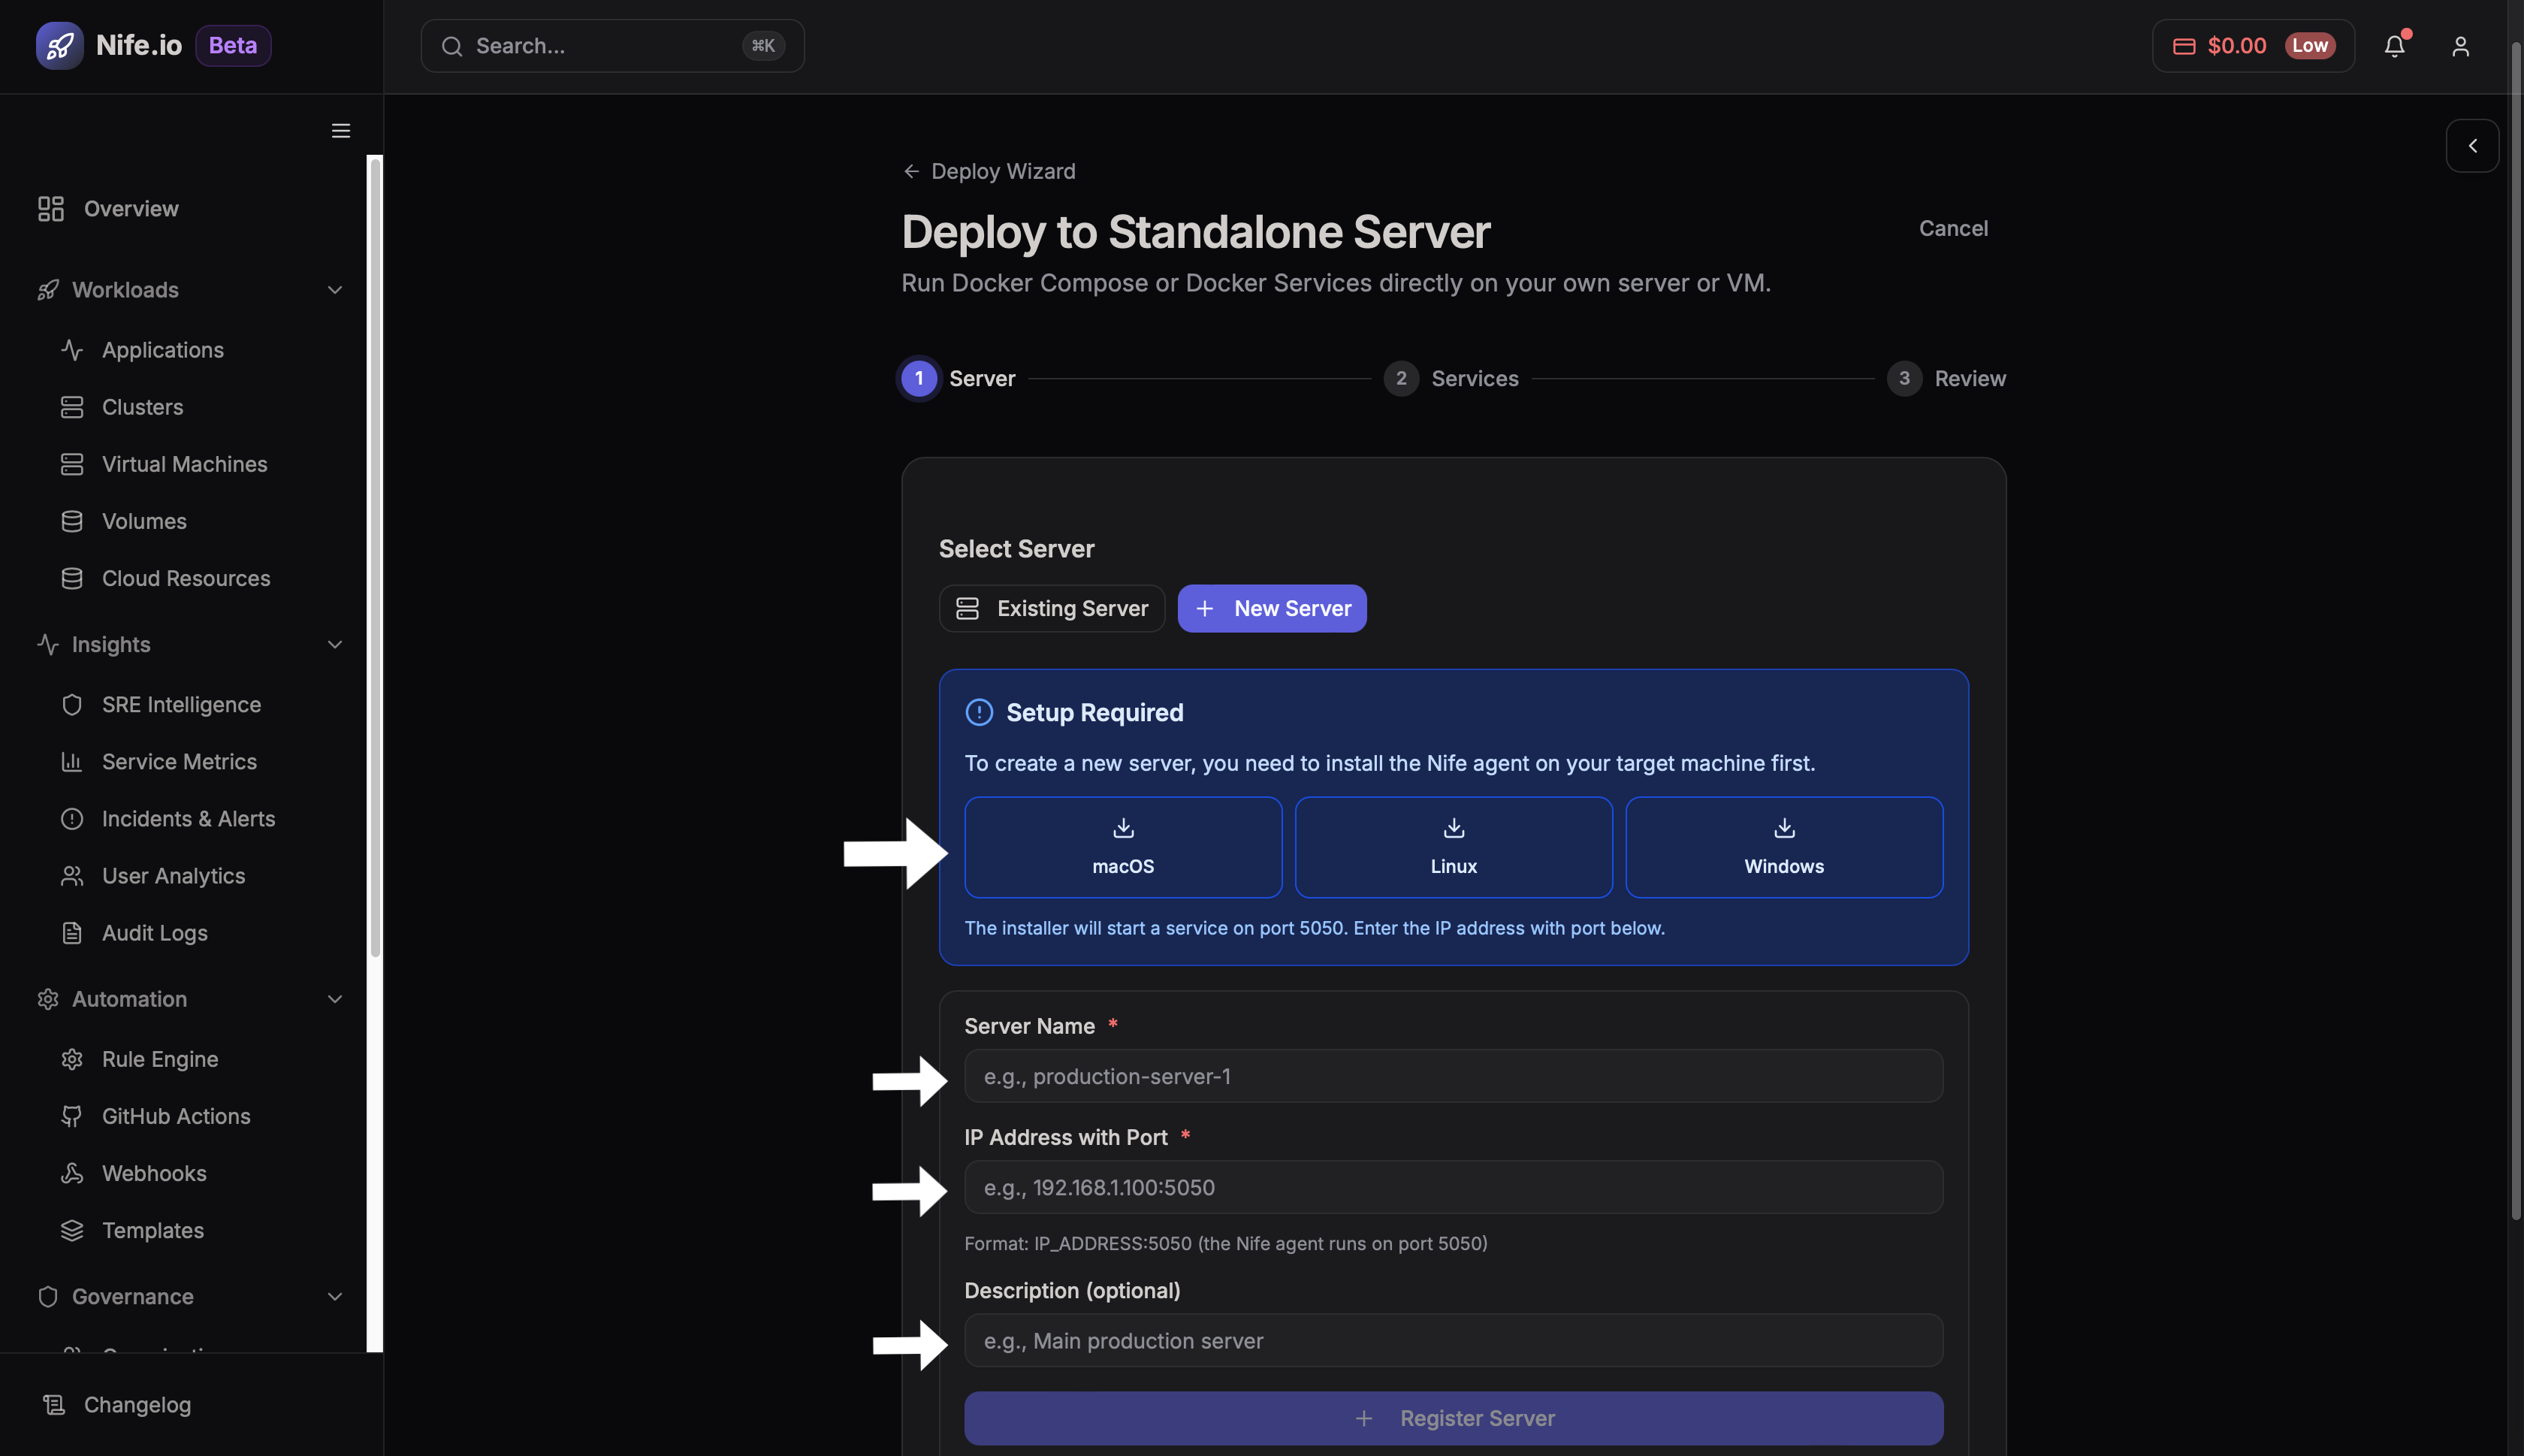Screen dimensions: 2524x1456
Task: Switch to the Existing Server option
Action: coord(1051,607)
